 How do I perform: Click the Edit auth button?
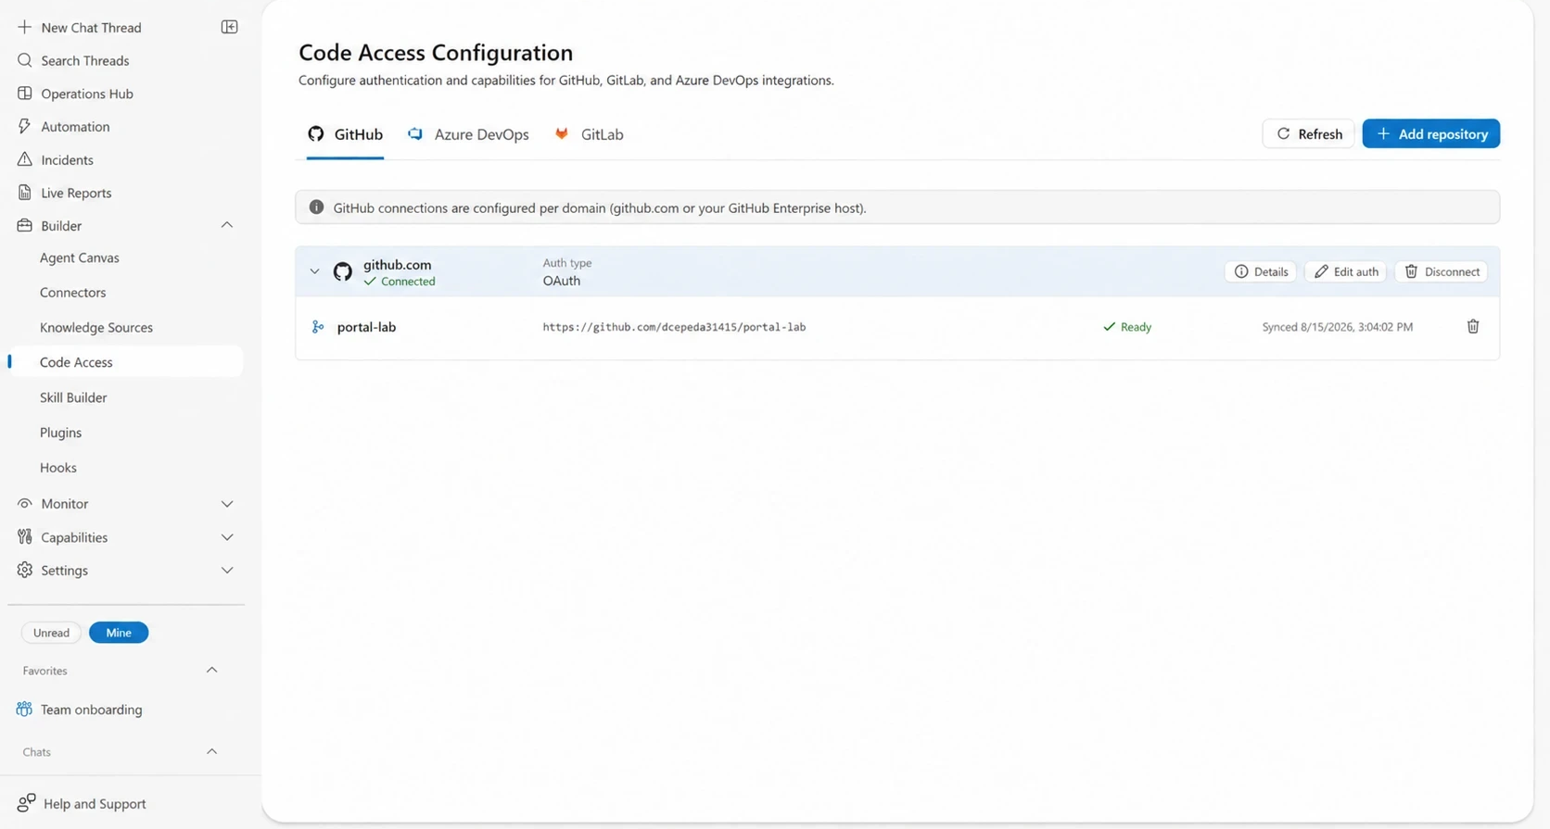(1346, 271)
